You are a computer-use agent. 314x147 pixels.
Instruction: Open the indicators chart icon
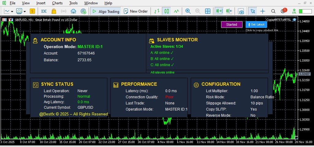tap(19, 11)
